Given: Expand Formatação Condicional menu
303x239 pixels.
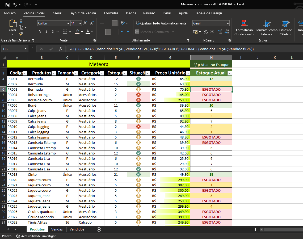Looking at the screenshot, I should click(244, 28).
